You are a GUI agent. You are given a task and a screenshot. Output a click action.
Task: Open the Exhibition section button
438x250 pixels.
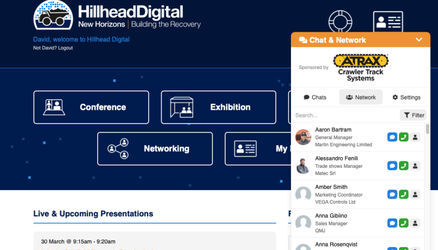point(218,107)
